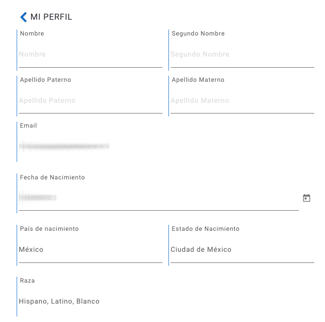Viewport: 325px width, 322px height.
Task: Open the Estado de Nacimiento Ciudad de México selector
Action: (242, 250)
